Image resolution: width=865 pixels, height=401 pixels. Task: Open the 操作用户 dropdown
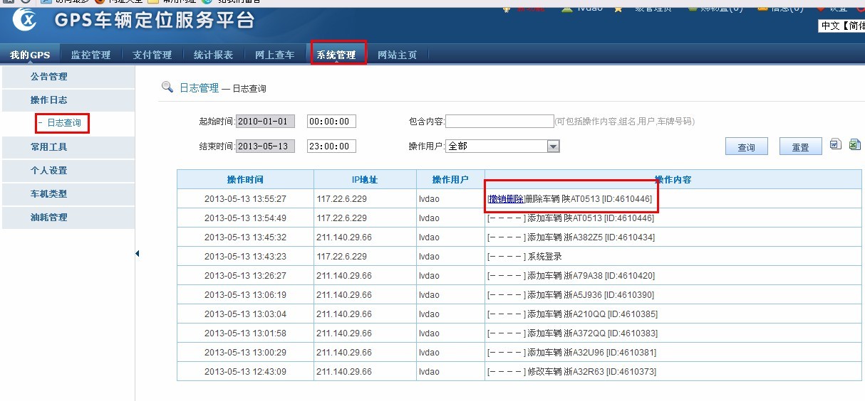pyautogui.click(x=553, y=146)
